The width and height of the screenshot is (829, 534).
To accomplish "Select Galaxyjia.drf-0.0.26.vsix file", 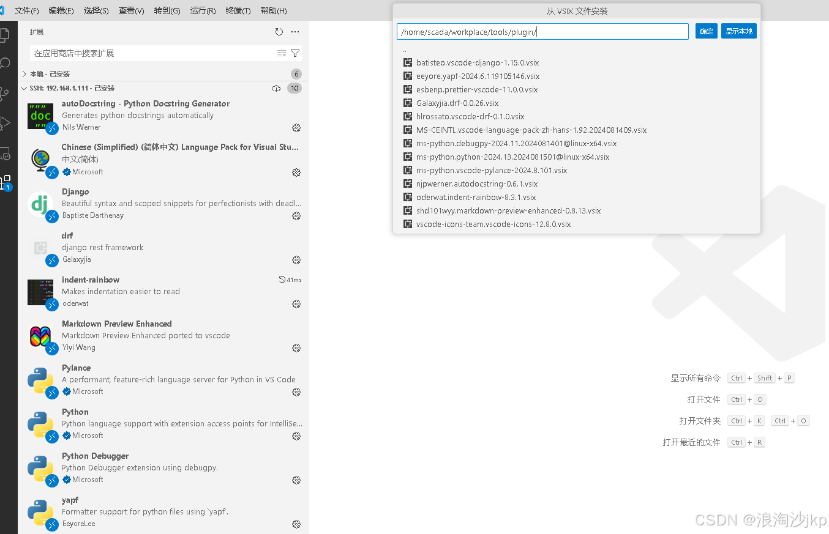I will (577, 103).
